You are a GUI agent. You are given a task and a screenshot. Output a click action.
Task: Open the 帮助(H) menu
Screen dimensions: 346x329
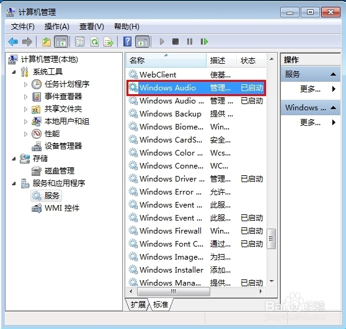coord(126,27)
